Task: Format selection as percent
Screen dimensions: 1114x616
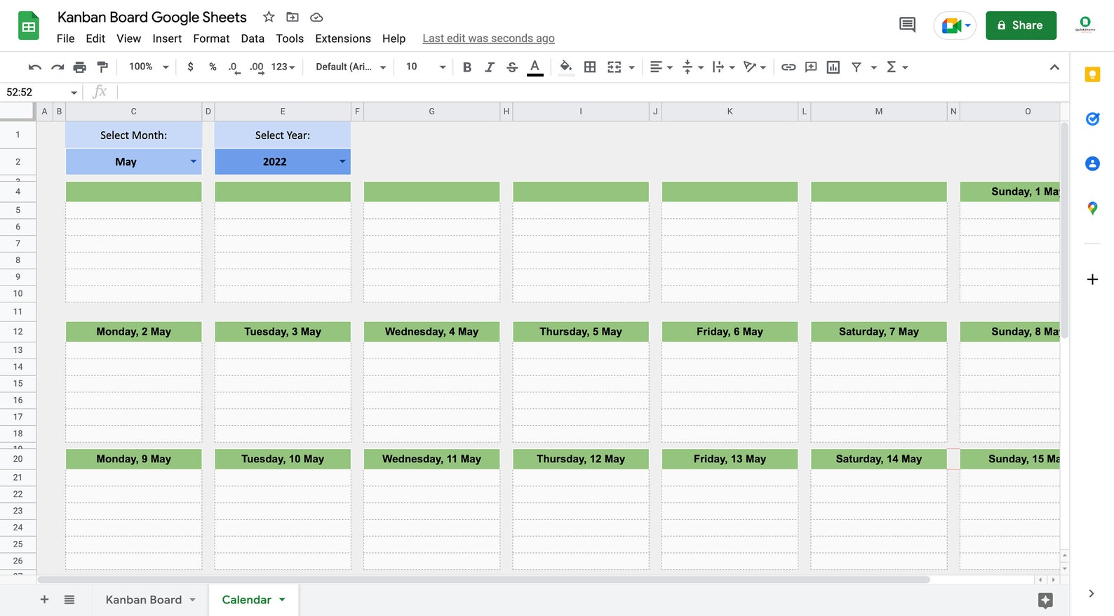Action: [x=213, y=67]
